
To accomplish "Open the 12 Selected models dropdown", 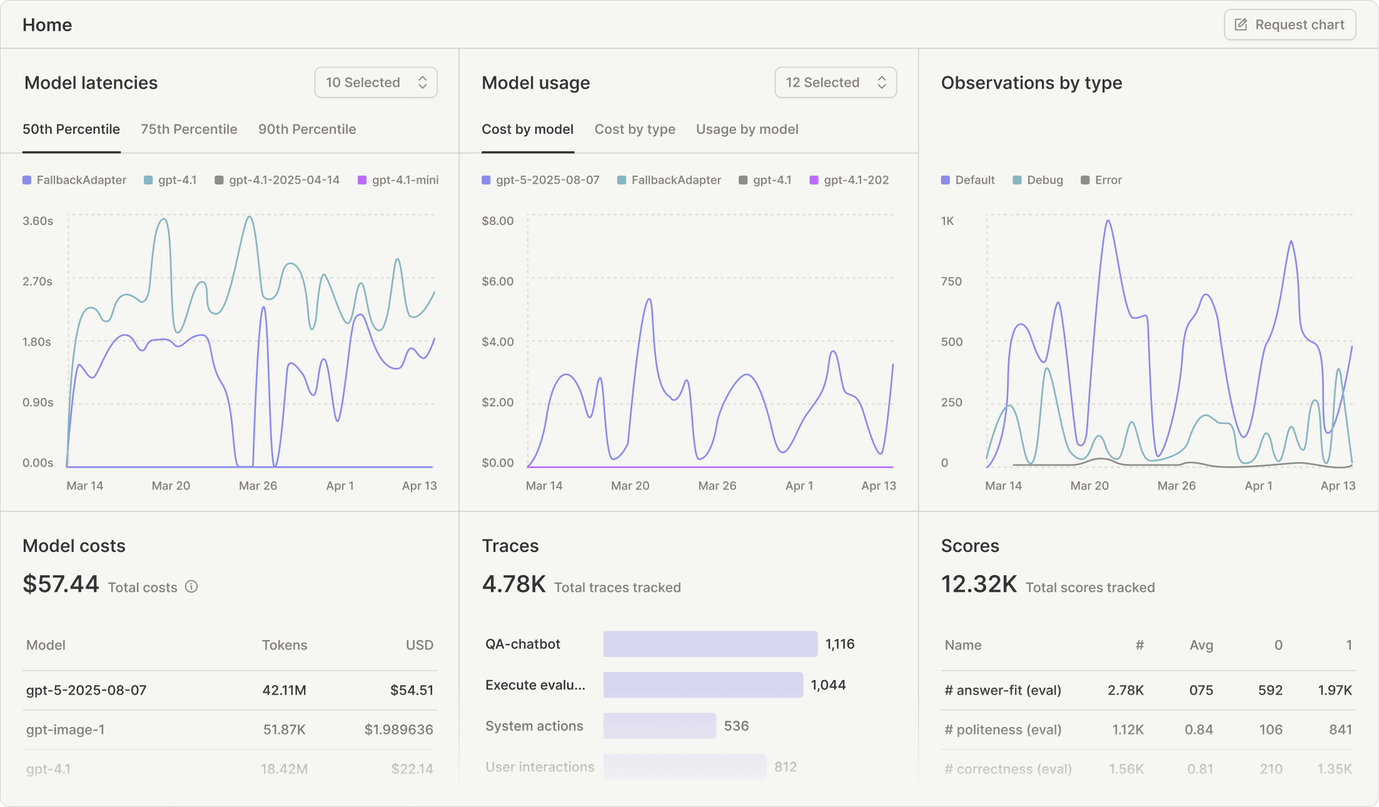I will pyautogui.click(x=835, y=83).
